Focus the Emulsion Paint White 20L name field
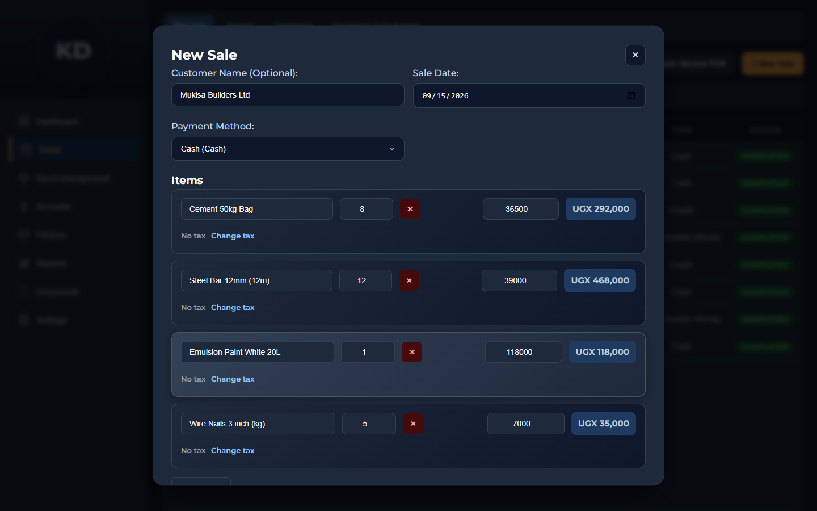This screenshot has width=817, height=511. 257,352
